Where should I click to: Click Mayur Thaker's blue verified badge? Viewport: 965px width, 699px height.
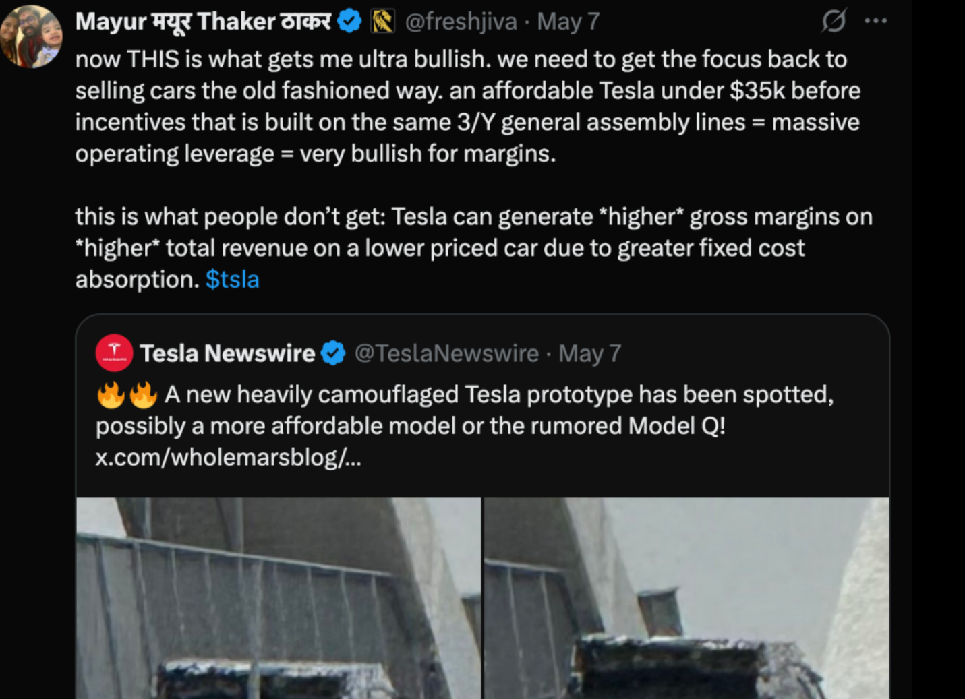(349, 22)
